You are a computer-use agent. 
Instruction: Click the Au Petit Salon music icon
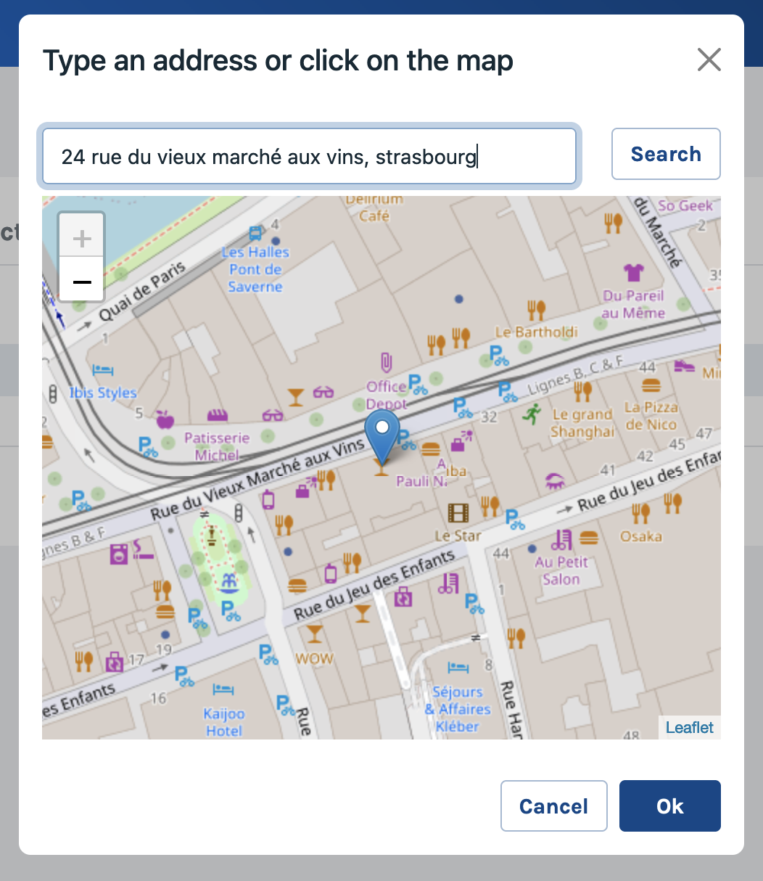point(561,539)
